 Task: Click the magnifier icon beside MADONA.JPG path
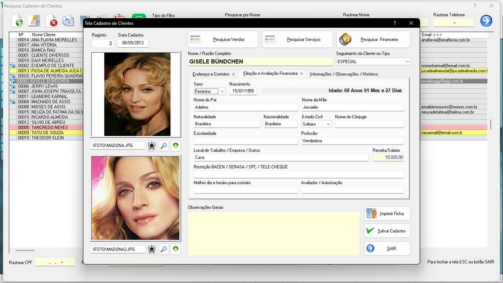pyautogui.click(x=163, y=146)
